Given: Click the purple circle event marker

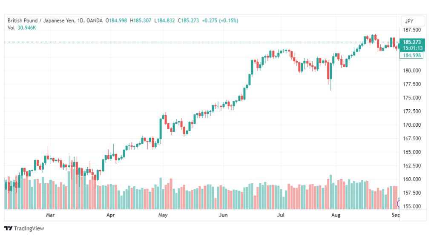Looking at the screenshot, I should 398,204.
